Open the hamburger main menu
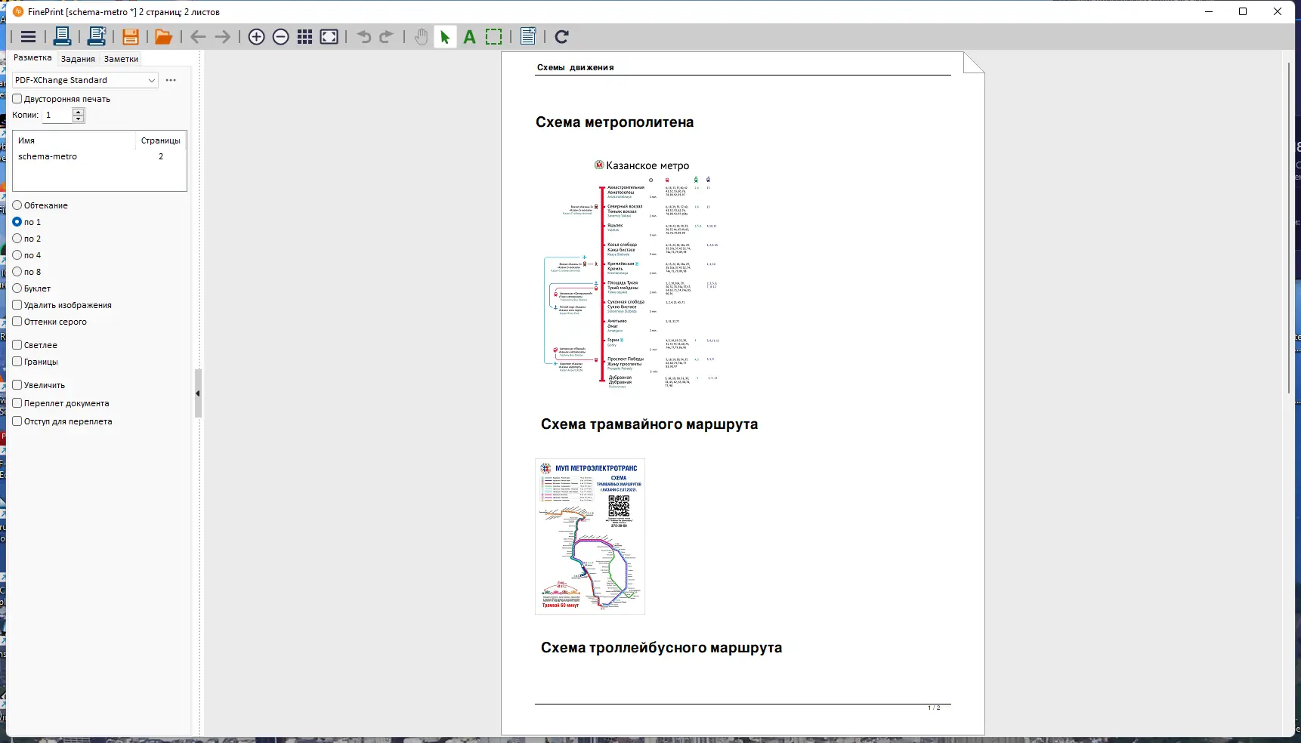This screenshot has width=1301, height=743. pyautogui.click(x=29, y=36)
